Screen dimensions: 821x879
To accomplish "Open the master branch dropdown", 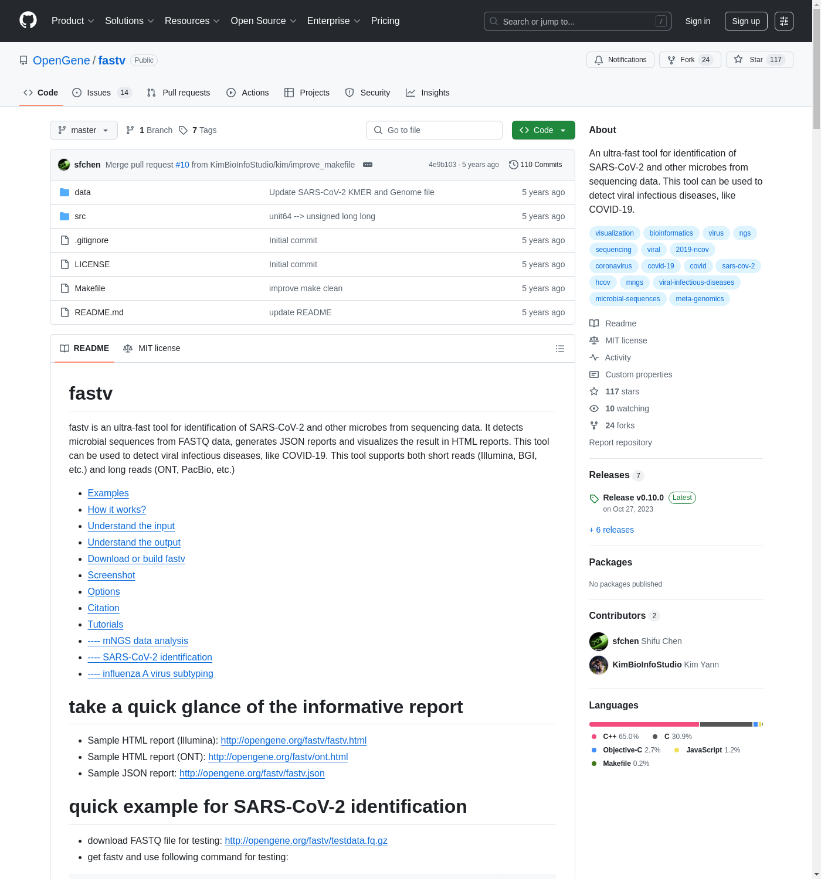I will pyautogui.click(x=84, y=130).
